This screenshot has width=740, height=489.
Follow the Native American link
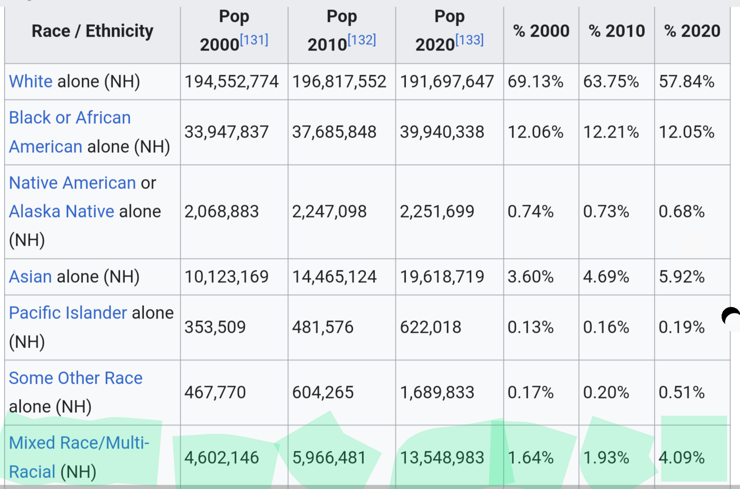click(72, 183)
